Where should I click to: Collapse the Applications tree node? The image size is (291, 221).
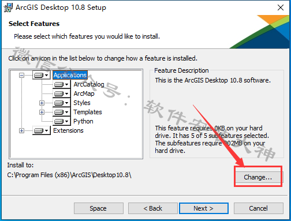(21, 75)
